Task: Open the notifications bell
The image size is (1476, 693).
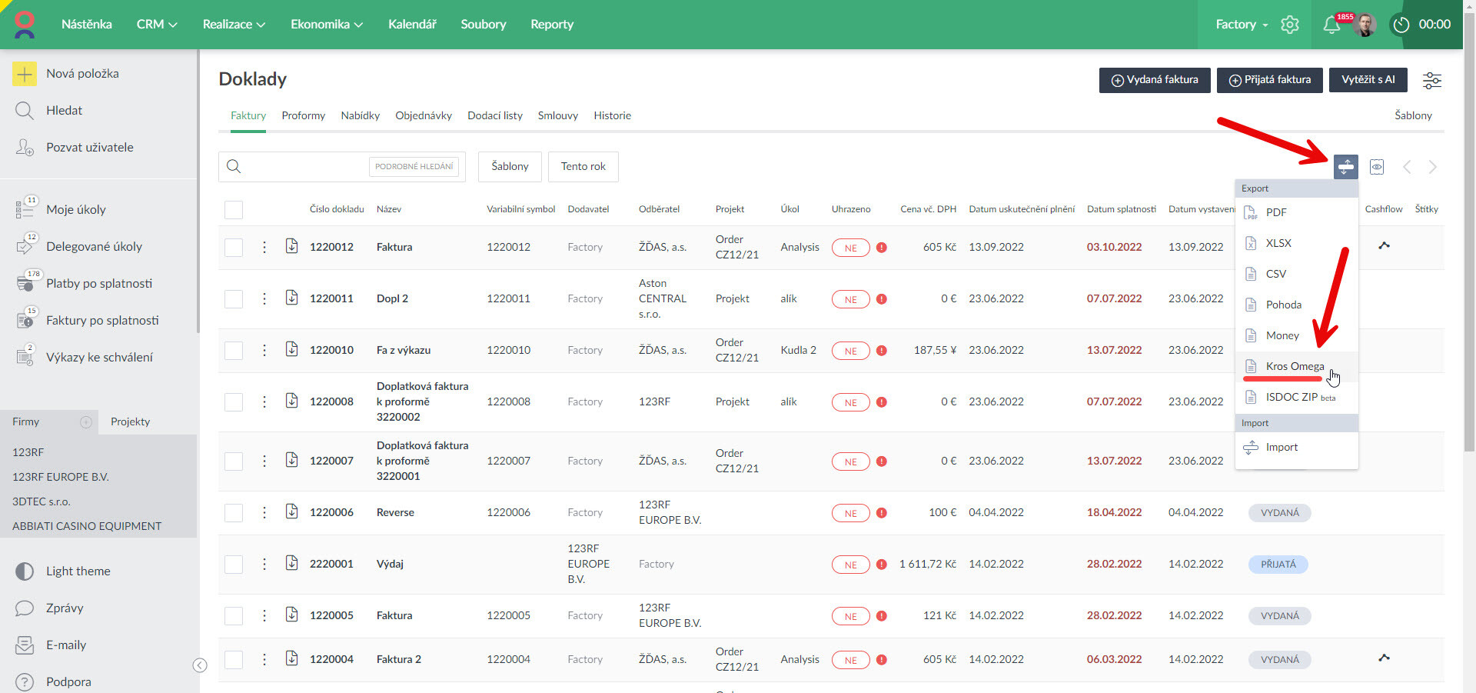Action: coord(1331,25)
